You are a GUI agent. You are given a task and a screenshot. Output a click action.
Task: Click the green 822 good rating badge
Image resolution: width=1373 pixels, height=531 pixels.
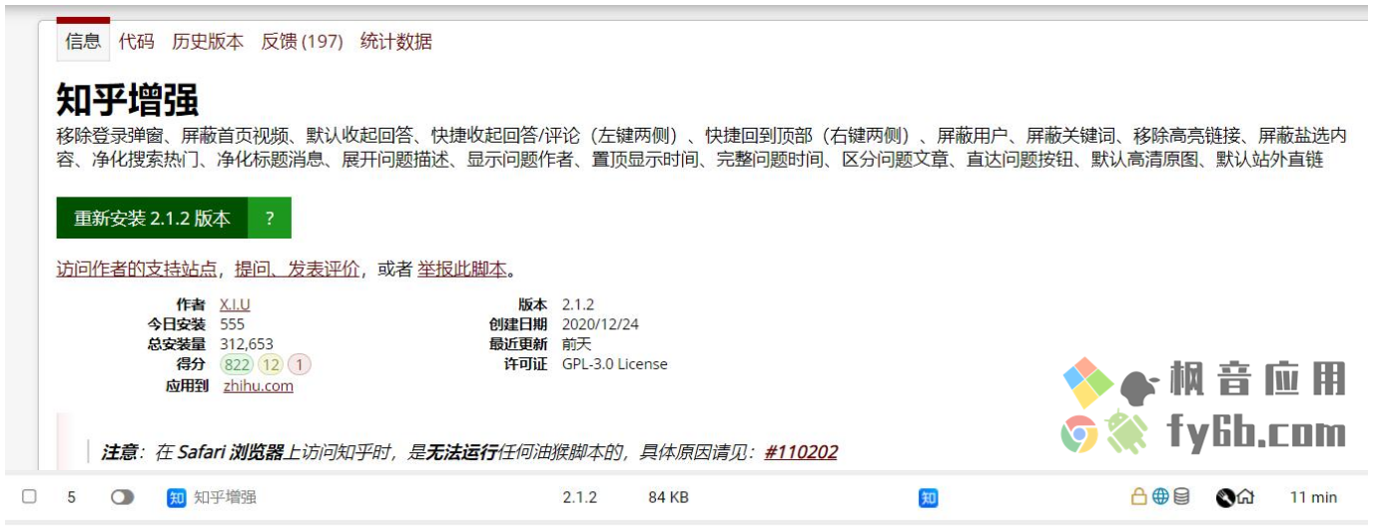[238, 364]
